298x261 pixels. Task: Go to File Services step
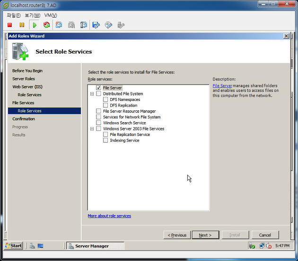(23, 103)
